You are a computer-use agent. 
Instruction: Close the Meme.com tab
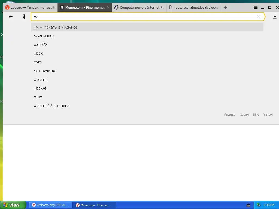pos(108,7)
